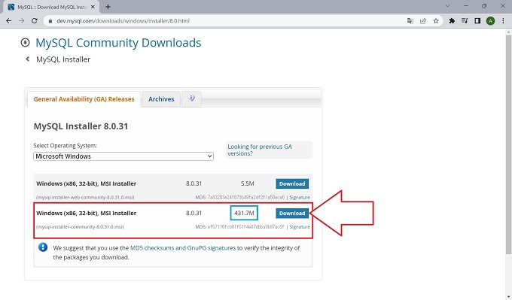The image size is (512, 300).
Task: Open the information icon tab
Action: (x=192, y=98)
